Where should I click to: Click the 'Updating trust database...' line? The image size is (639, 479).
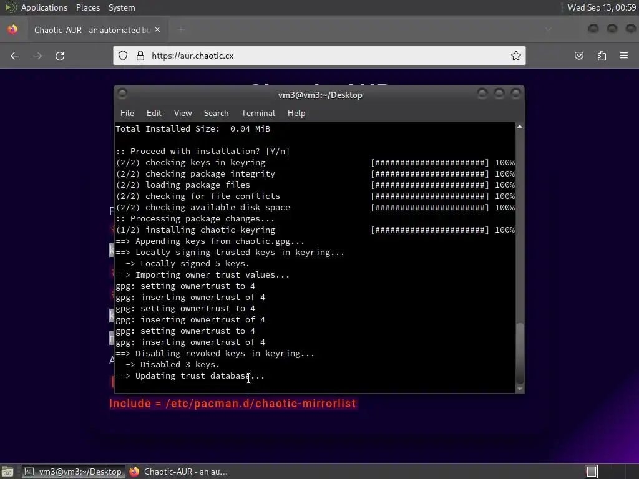point(190,376)
